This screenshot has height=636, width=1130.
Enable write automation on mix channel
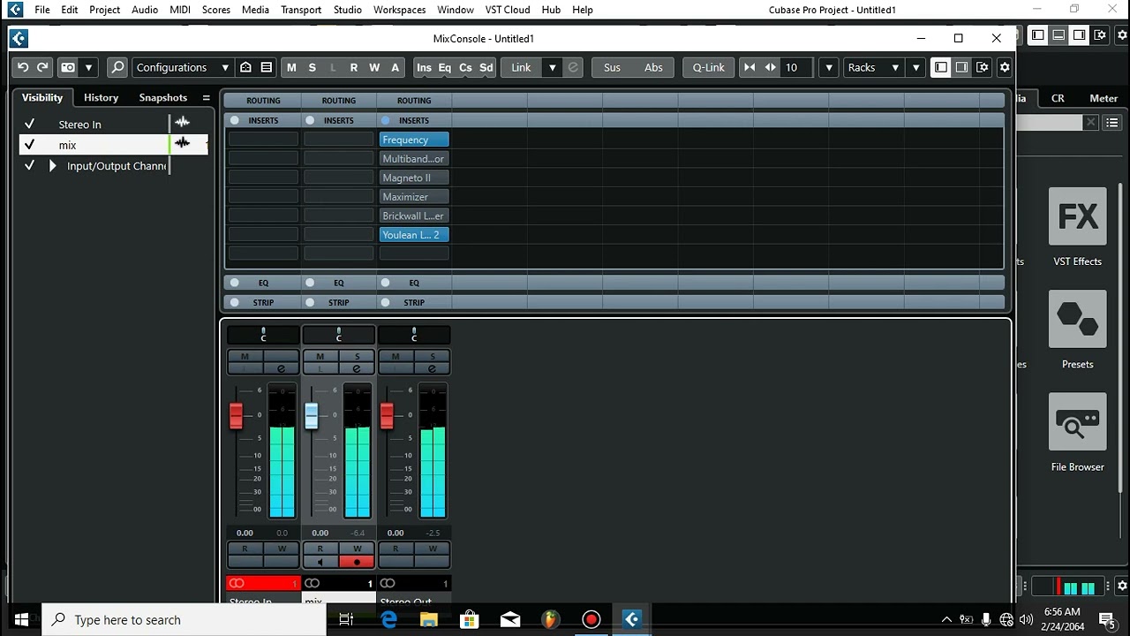pyautogui.click(x=357, y=549)
